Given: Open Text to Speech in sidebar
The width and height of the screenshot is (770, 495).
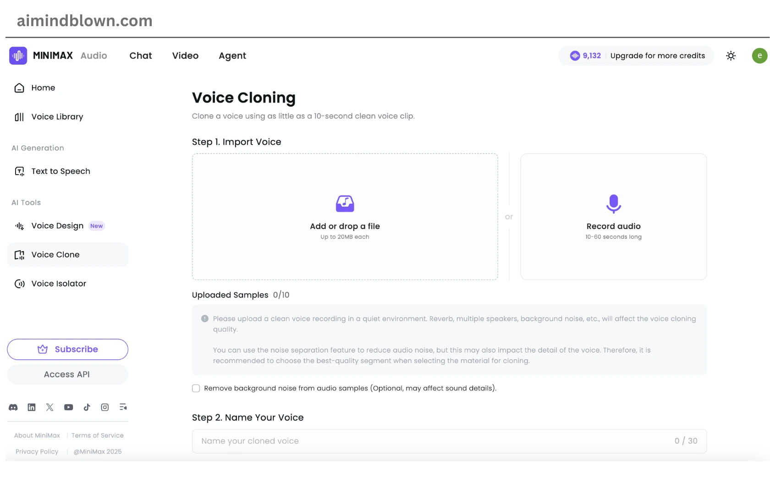Looking at the screenshot, I should click(60, 171).
